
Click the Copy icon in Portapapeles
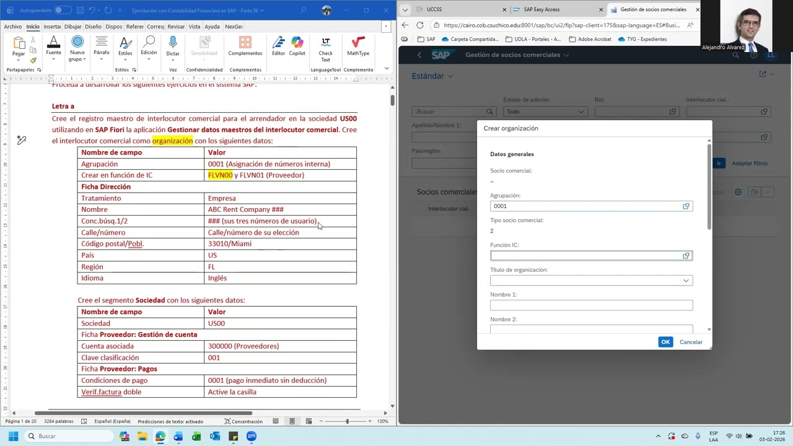coord(33,50)
